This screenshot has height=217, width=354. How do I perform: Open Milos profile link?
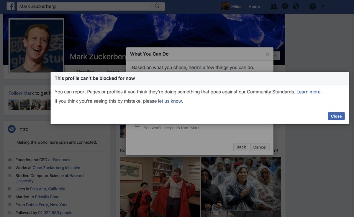coord(236,6)
